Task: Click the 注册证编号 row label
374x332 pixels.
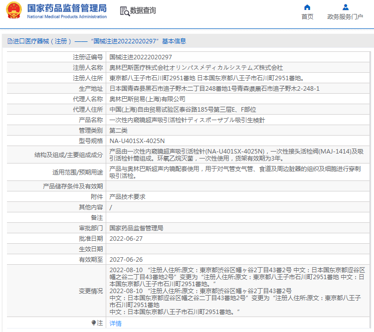Action: point(88,57)
